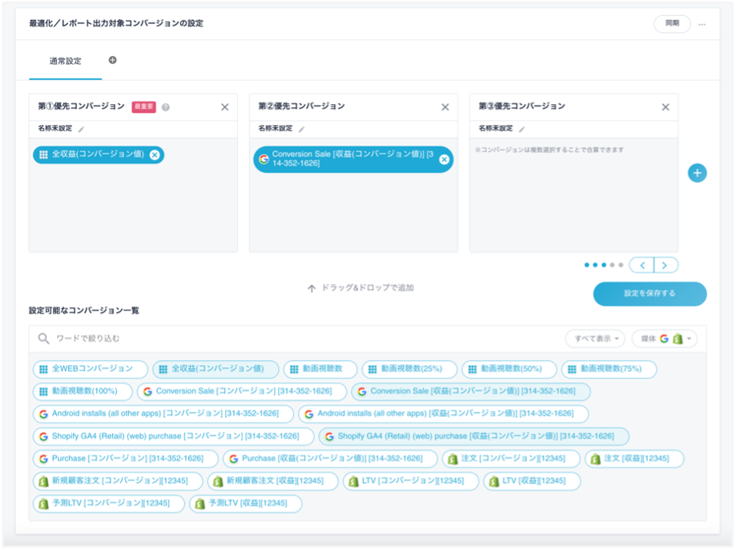Edit name pencil in third priority panel

point(521,129)
